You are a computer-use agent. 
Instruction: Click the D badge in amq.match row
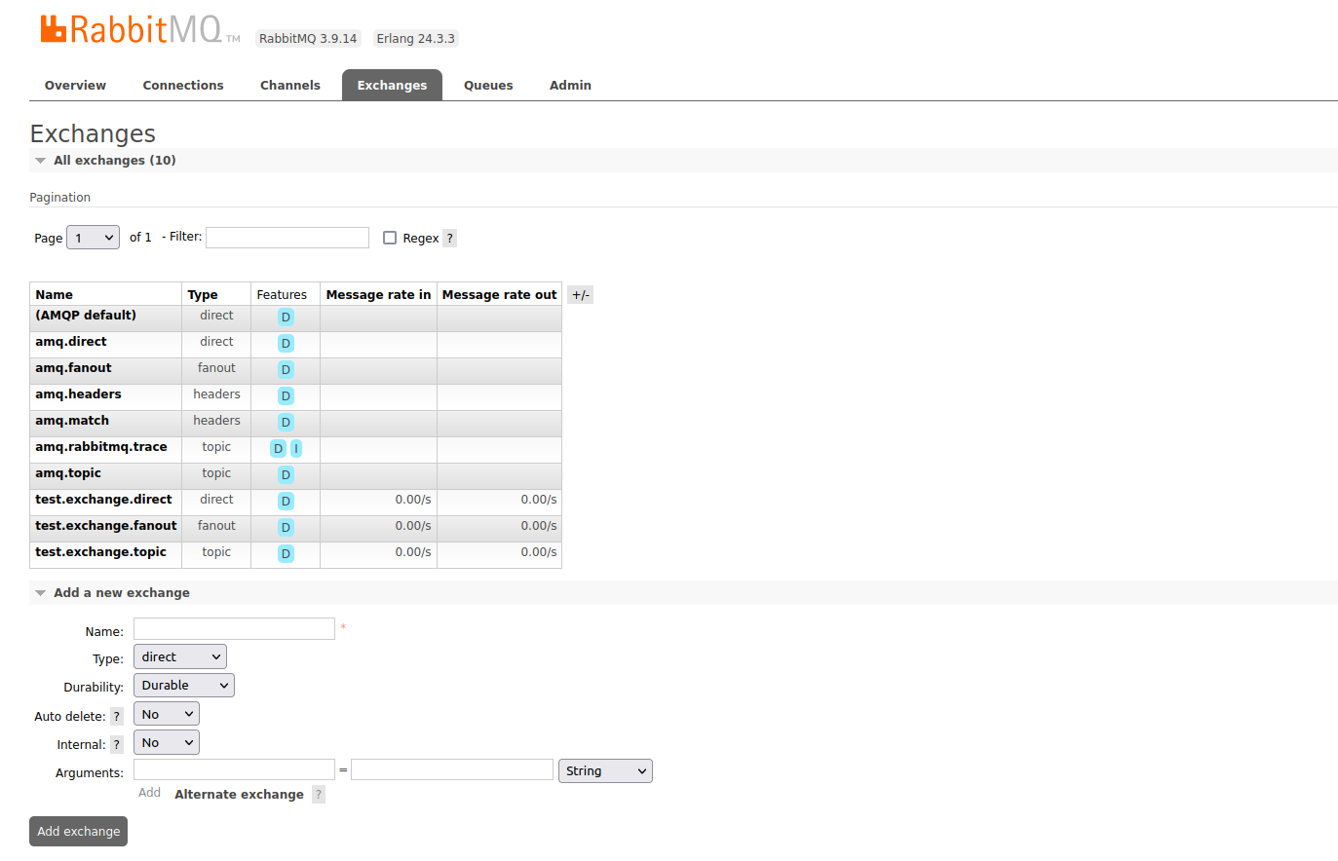286,423
